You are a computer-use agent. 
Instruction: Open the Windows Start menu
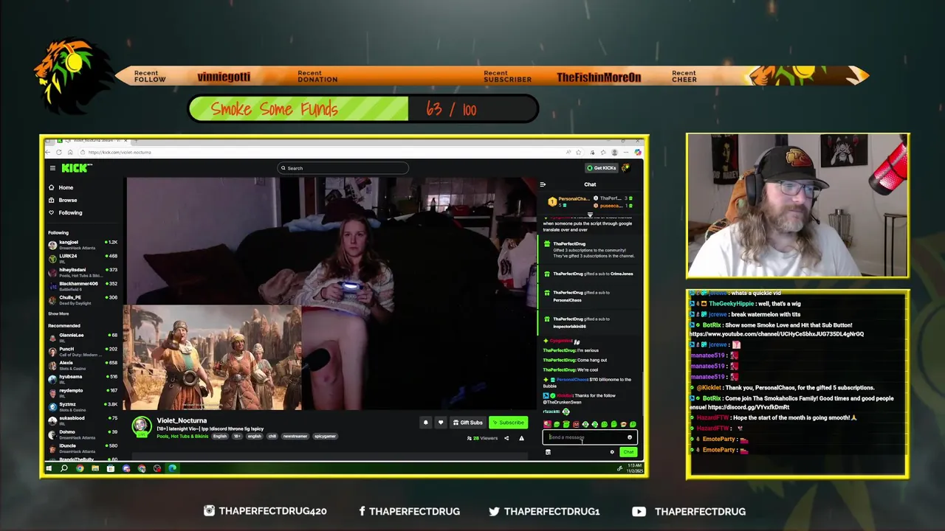[49, 468]
